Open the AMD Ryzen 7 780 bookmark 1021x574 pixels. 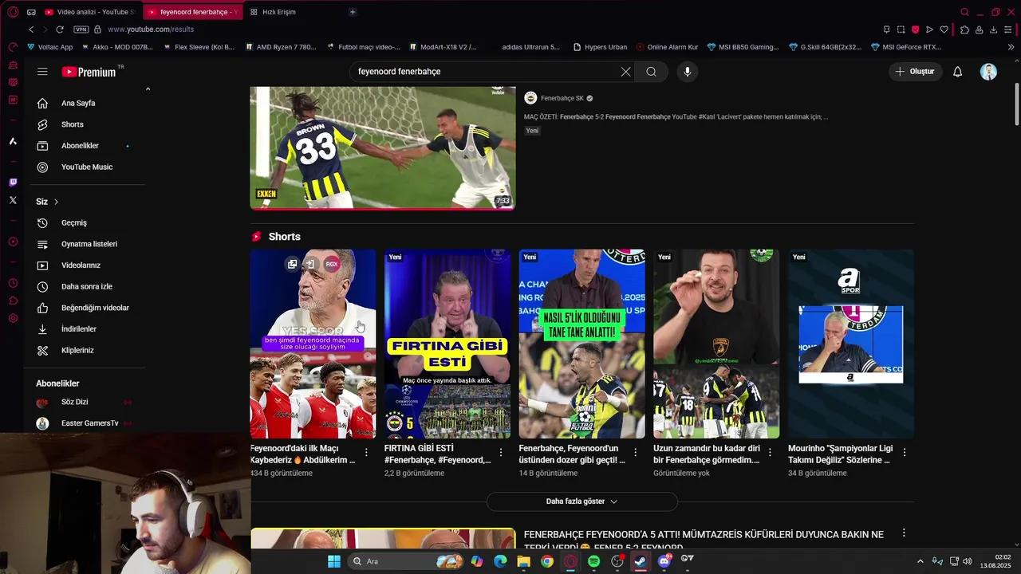point(280,47)
